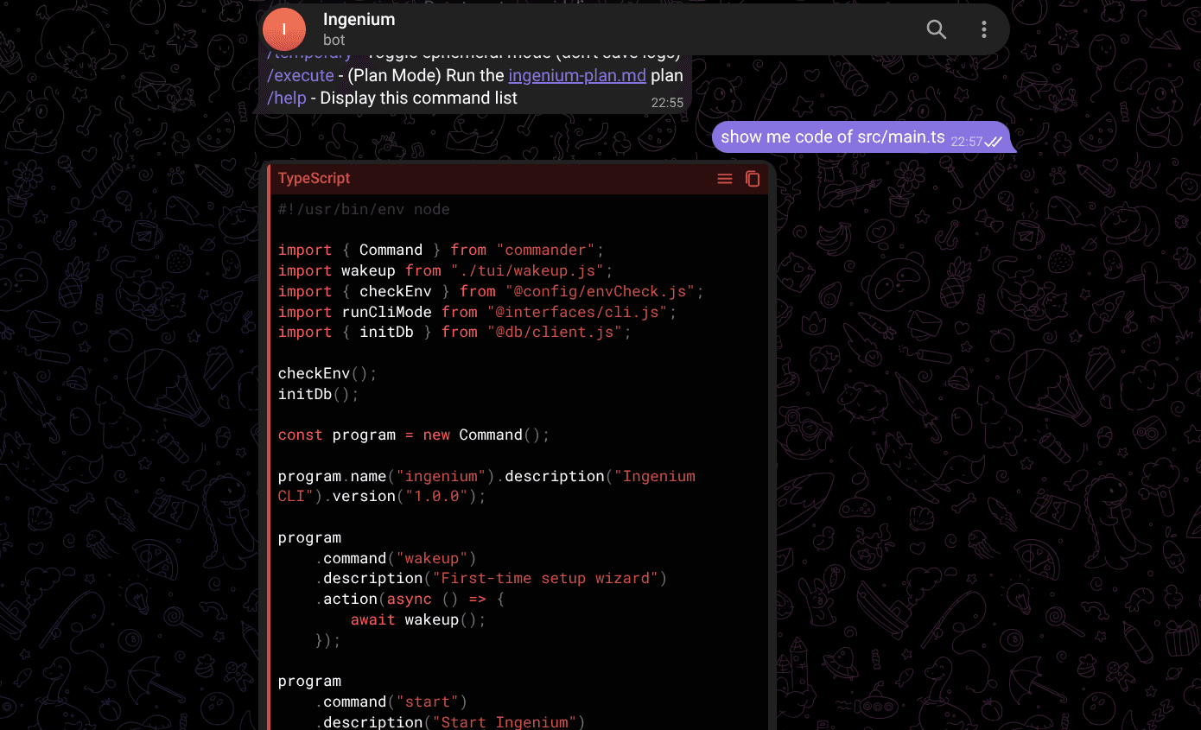Click the "#!/usr/bin/env node" line
Viewport: 1201px width, 730px height.
click(364, 209)
